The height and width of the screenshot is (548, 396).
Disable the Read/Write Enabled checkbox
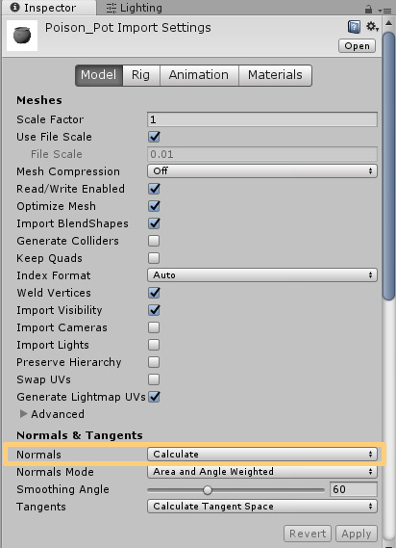(154, 189)
